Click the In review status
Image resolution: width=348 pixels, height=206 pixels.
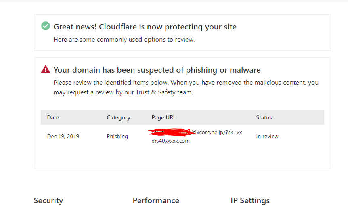(267, 136)
